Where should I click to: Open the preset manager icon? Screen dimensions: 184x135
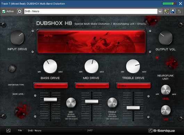click(166, 11)
